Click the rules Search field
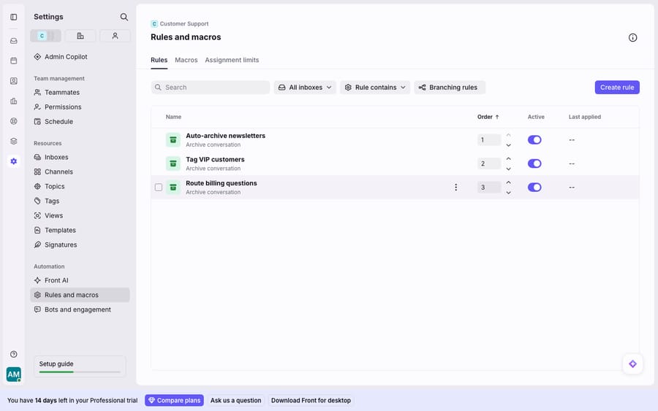658x411 pixels. [x=211, y=87]
